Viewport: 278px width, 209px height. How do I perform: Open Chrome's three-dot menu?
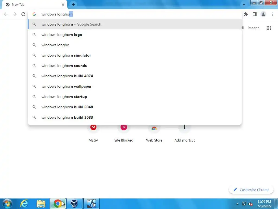(x=272, y=14)
